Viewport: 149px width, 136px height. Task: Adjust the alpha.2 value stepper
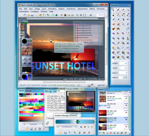(x=128, y=78)
